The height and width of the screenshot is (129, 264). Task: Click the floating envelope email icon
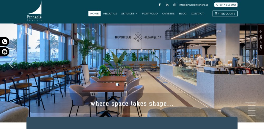click(4, 52)
